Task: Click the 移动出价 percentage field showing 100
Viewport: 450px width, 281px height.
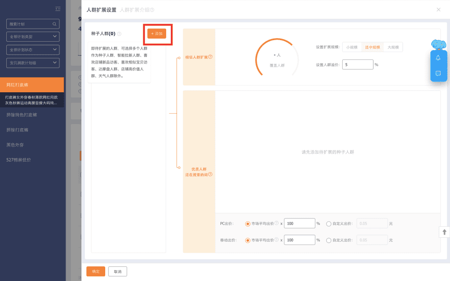Action: point(299,240)
